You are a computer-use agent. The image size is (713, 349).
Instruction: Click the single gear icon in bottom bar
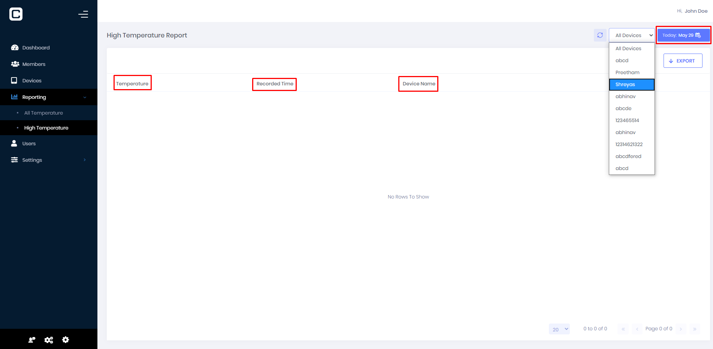(x=66, y=340)
